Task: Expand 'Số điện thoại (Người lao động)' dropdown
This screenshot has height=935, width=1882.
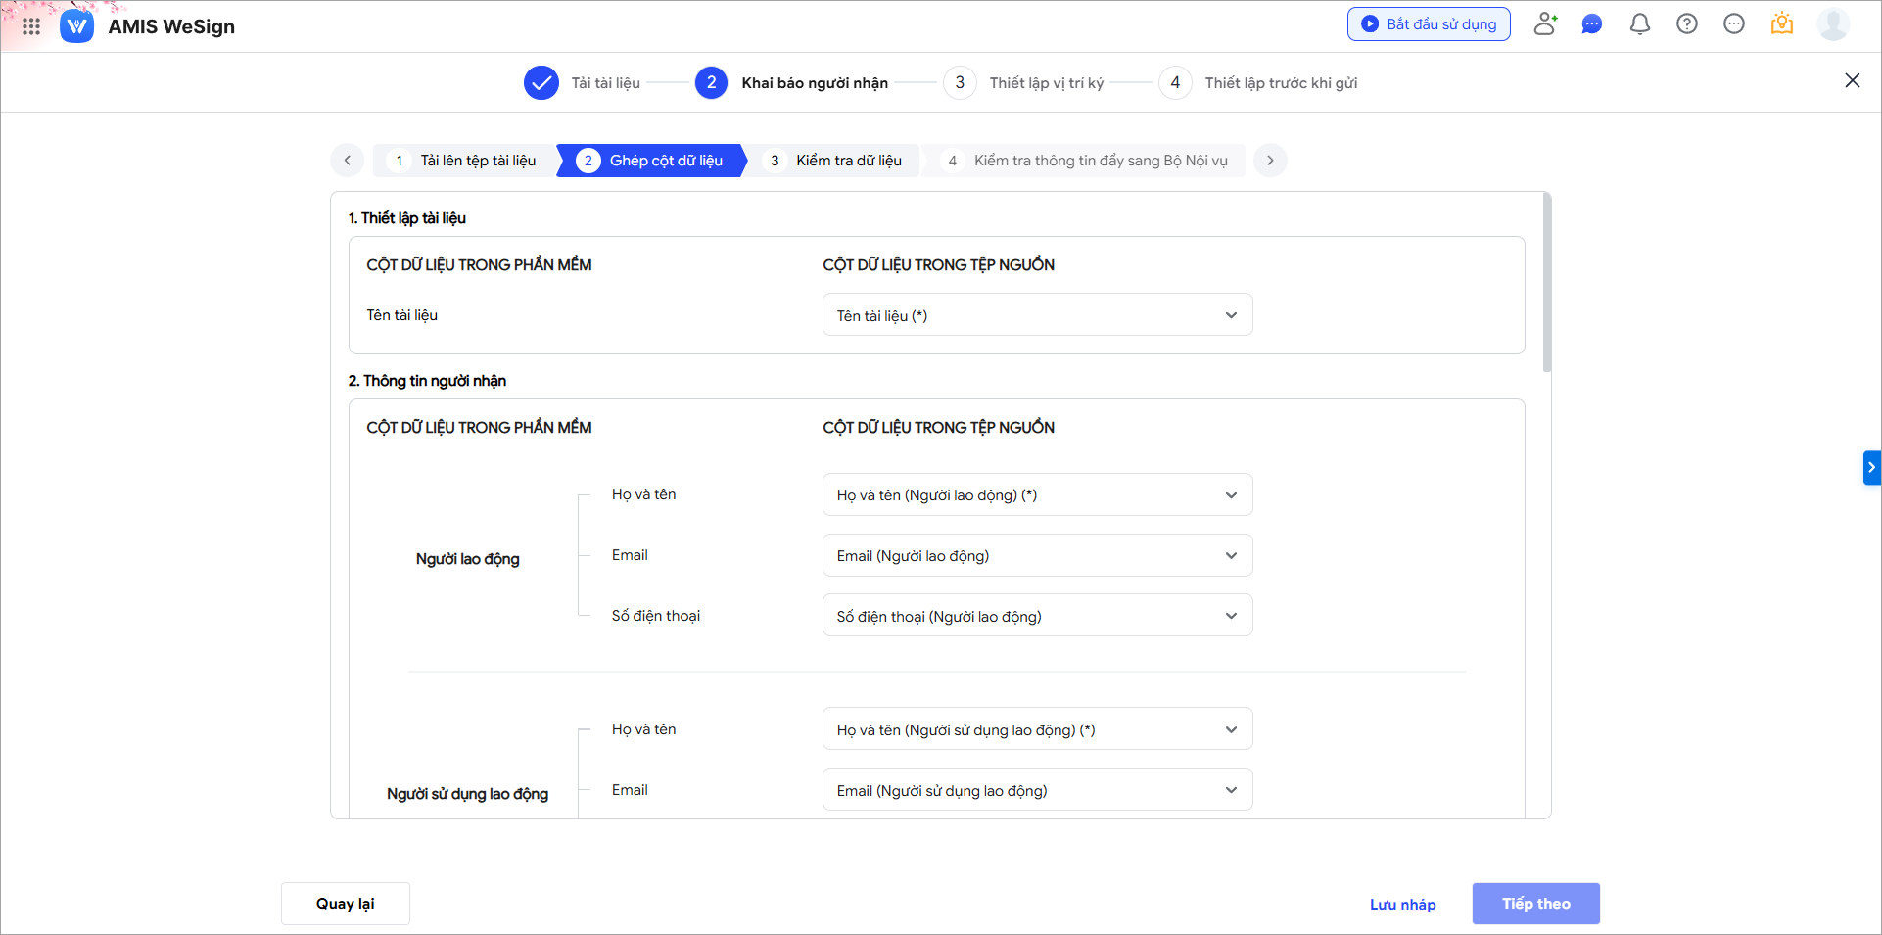Action: coord(1036,616)
